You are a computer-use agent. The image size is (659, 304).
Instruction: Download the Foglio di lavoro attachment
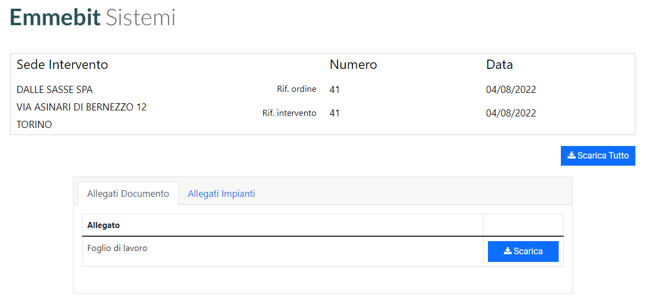(523, 252)
